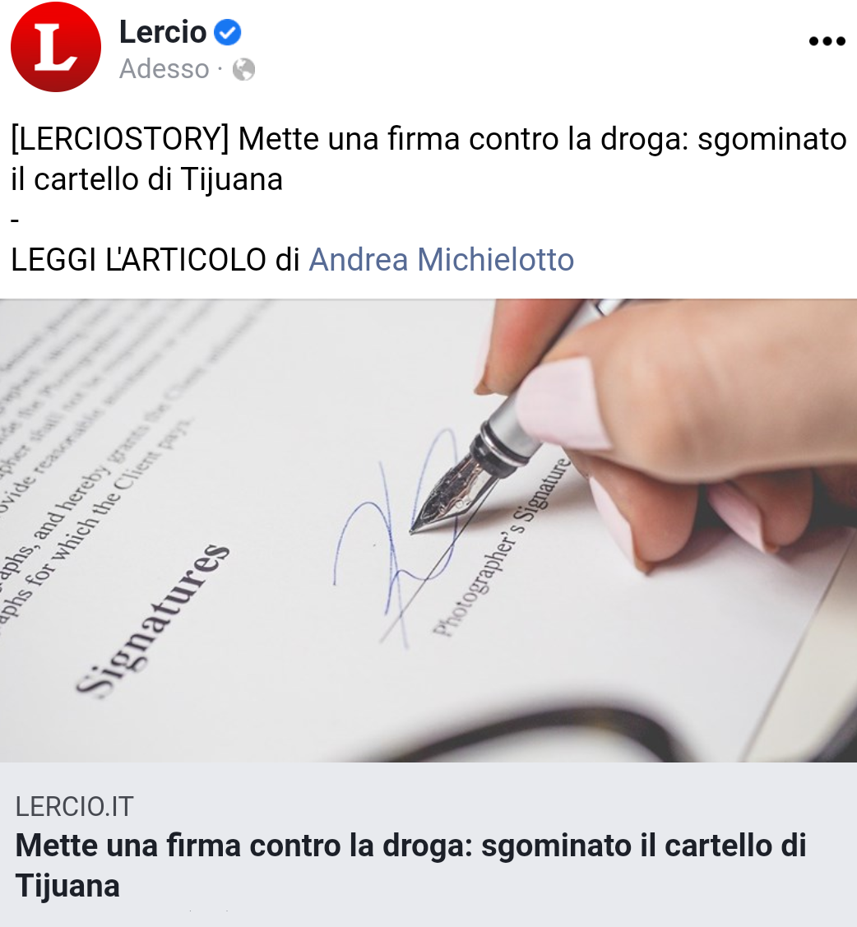857x927 pixels.
Task: Click the Photographer's Signature label in photo
Action: coord(502,547)
